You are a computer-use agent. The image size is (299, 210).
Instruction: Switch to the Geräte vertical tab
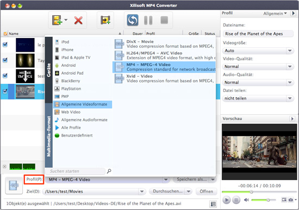(x=49, y=70)
